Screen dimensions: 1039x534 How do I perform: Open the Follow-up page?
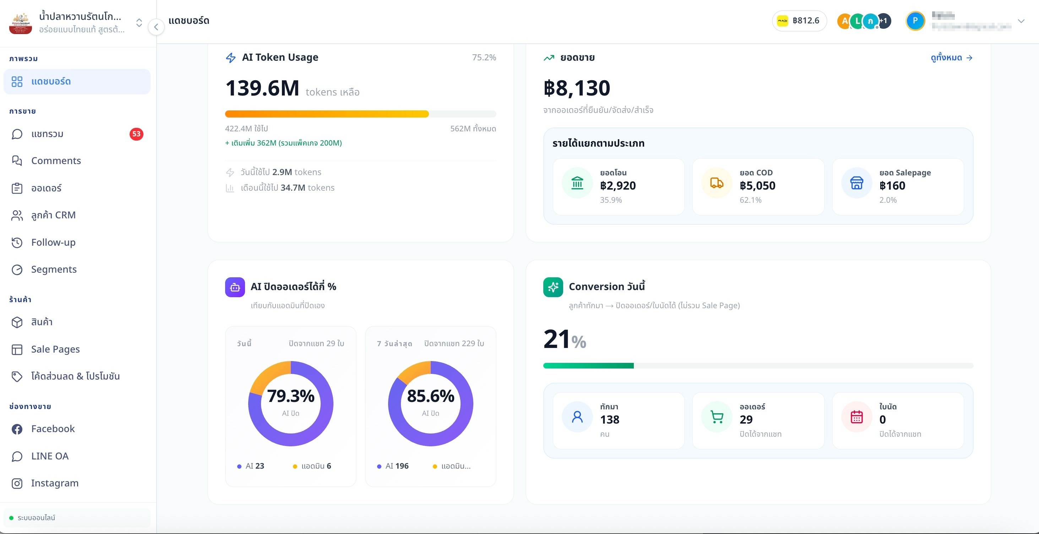pyautogui.click(x=77, y=243)
